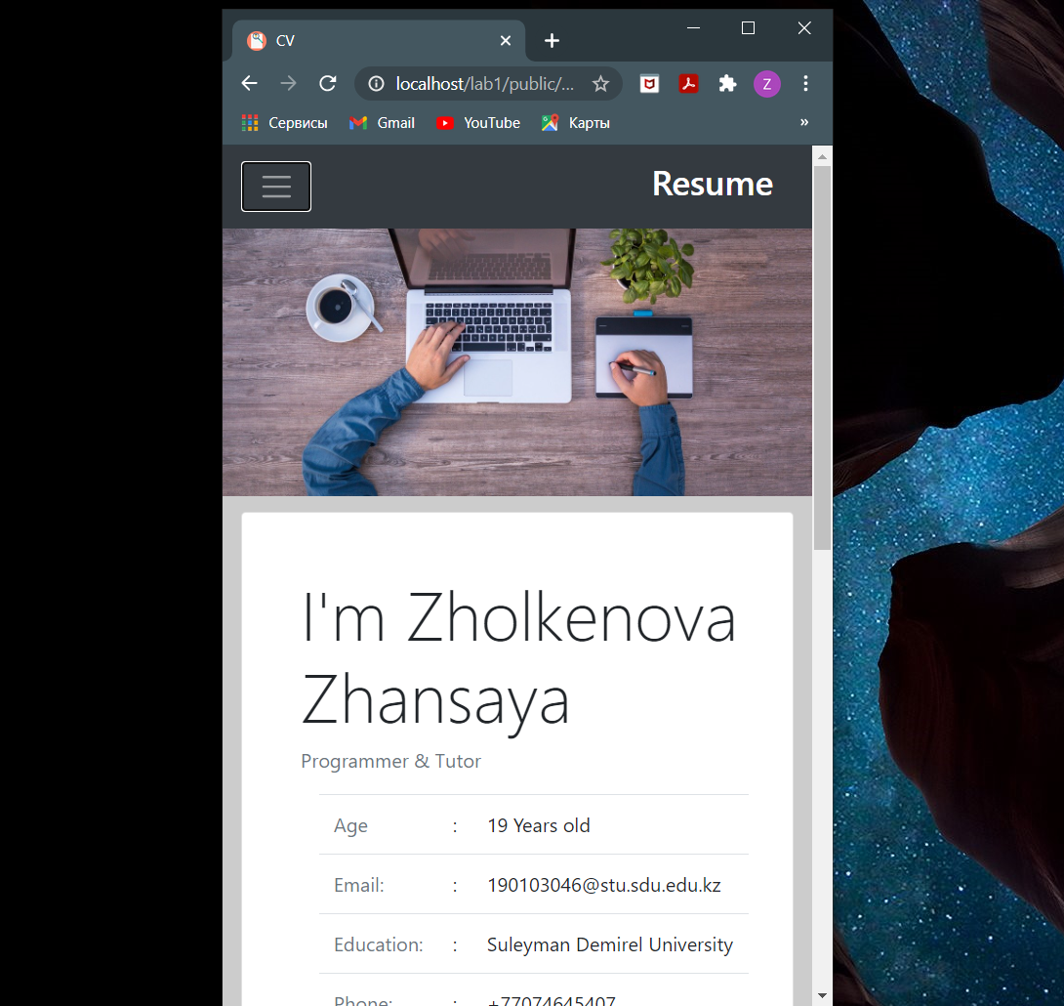Open the Extensions puzzle-piece menu

[727, 83]
